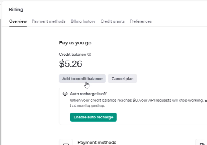The width and height of the screenshot is (207, 145).
Task: Open the Preferences tab
Action: pos(141,21)
